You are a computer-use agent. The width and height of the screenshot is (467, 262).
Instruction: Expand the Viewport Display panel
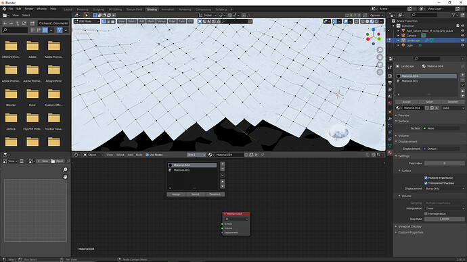pos(410,227)
